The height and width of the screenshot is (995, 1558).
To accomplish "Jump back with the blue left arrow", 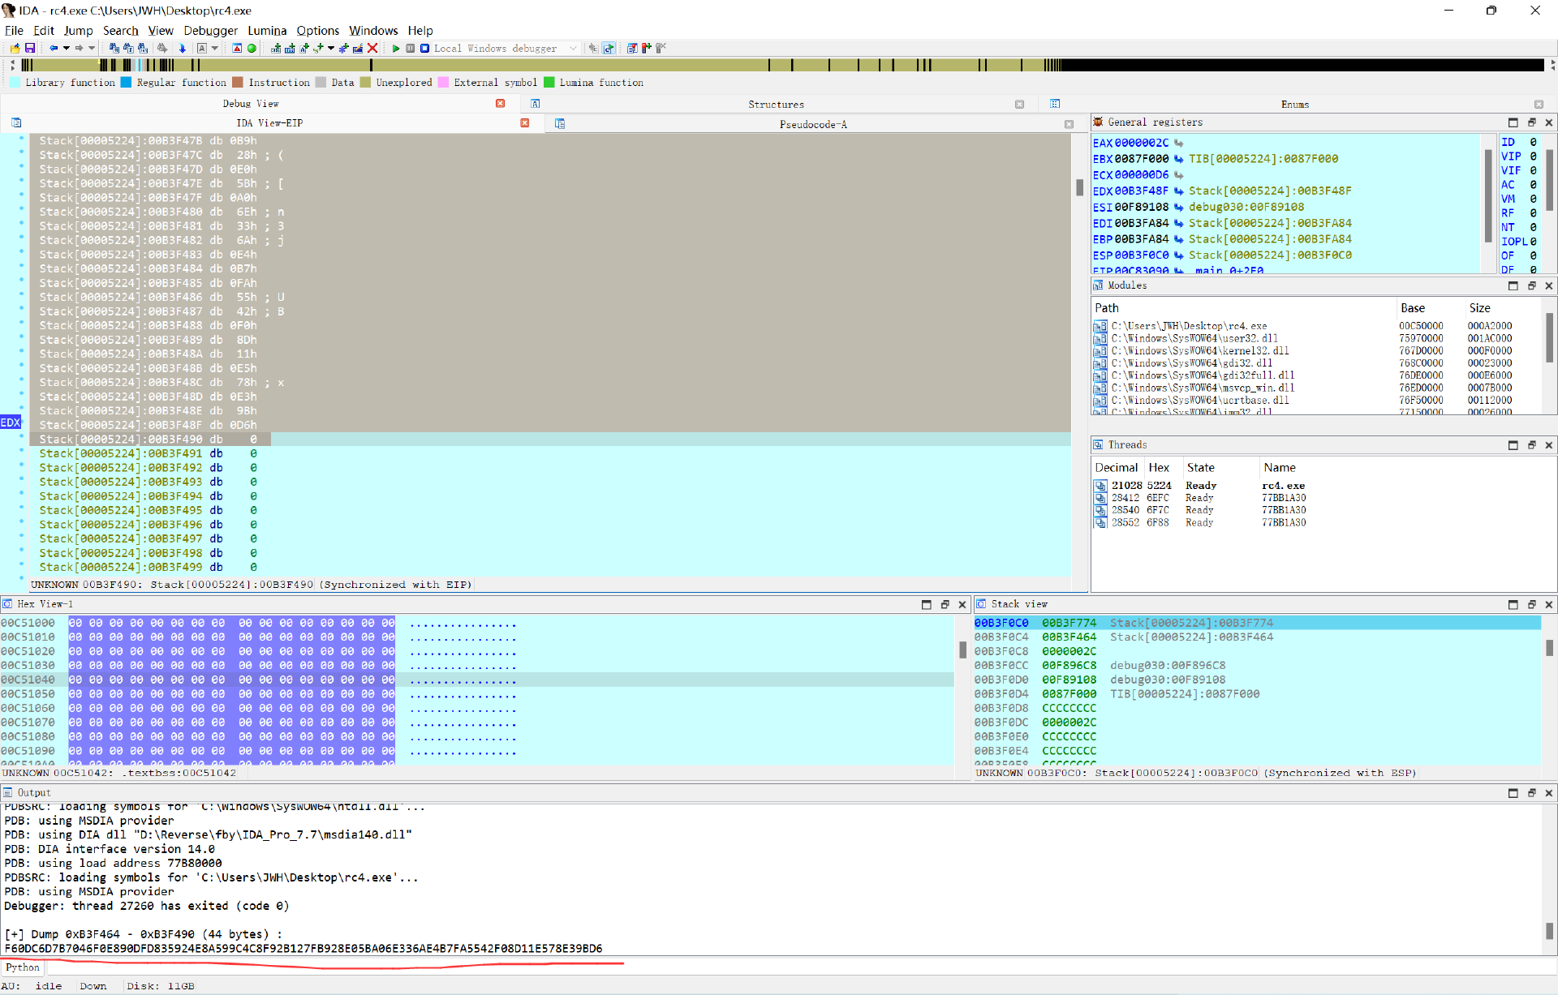I will click(54, 49).
